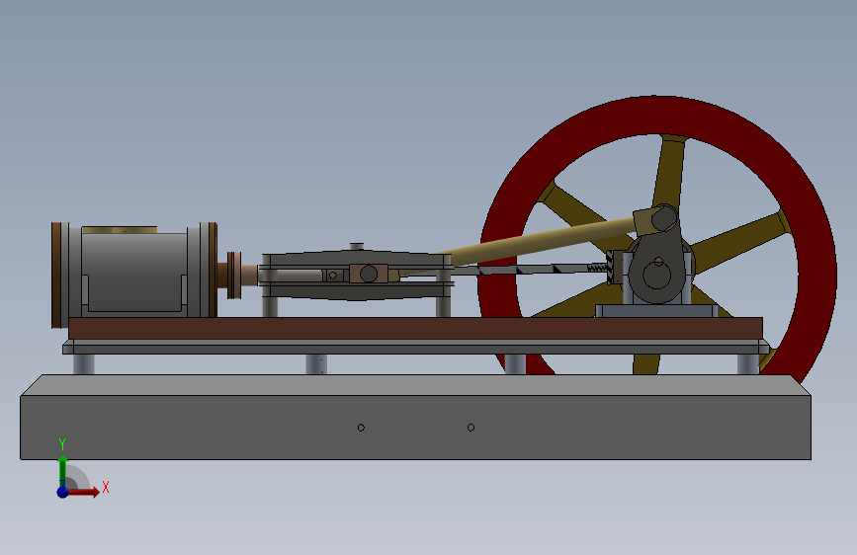Screen dimensions: 857x555
Task: Select the coil spring on the valve rod
Action: [597, 267]
